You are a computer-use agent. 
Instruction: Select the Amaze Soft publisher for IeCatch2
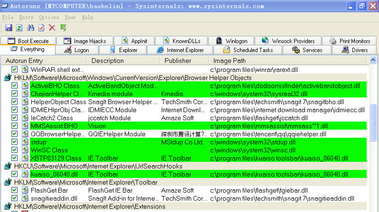pos(177,118)
